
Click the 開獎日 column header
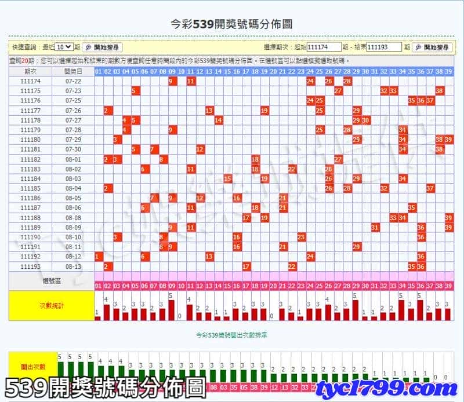(73, 71)
